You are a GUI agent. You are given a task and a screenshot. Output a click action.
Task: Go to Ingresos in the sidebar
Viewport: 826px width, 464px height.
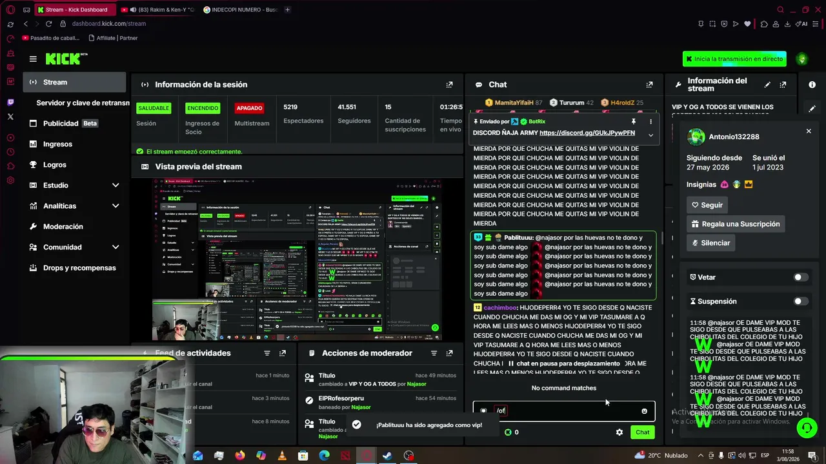pos(75,144)
